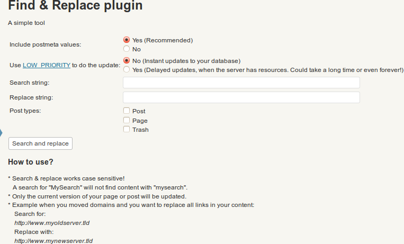
Task: Select Yes (Recommended) for postmeta values
Action: pos(126,40)
